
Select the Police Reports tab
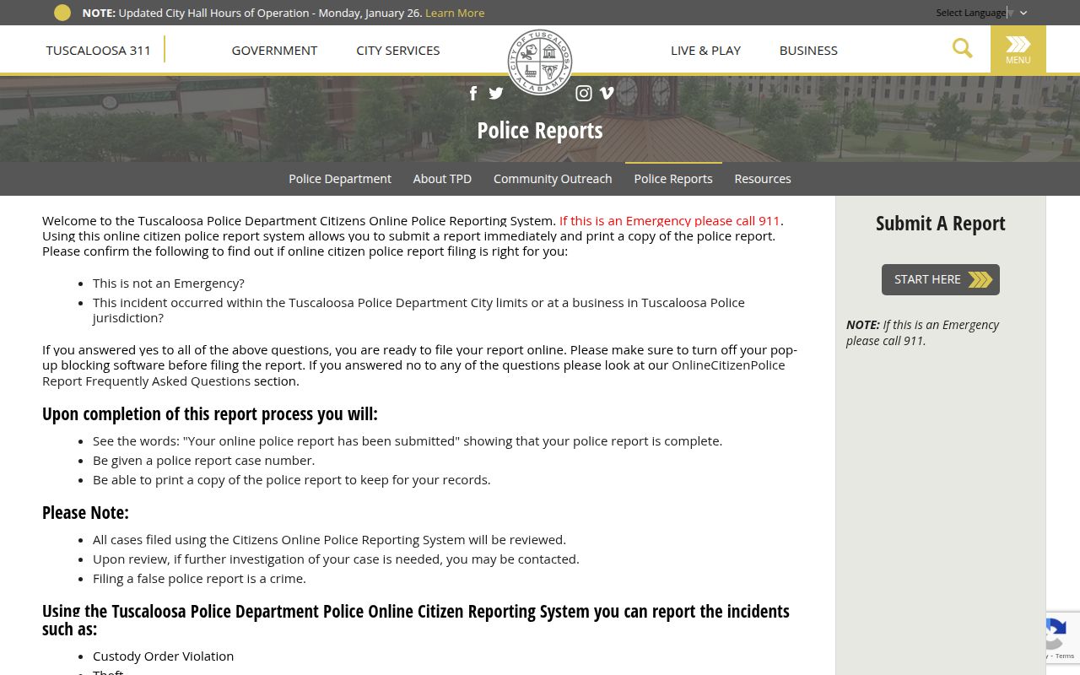(673, 179)
